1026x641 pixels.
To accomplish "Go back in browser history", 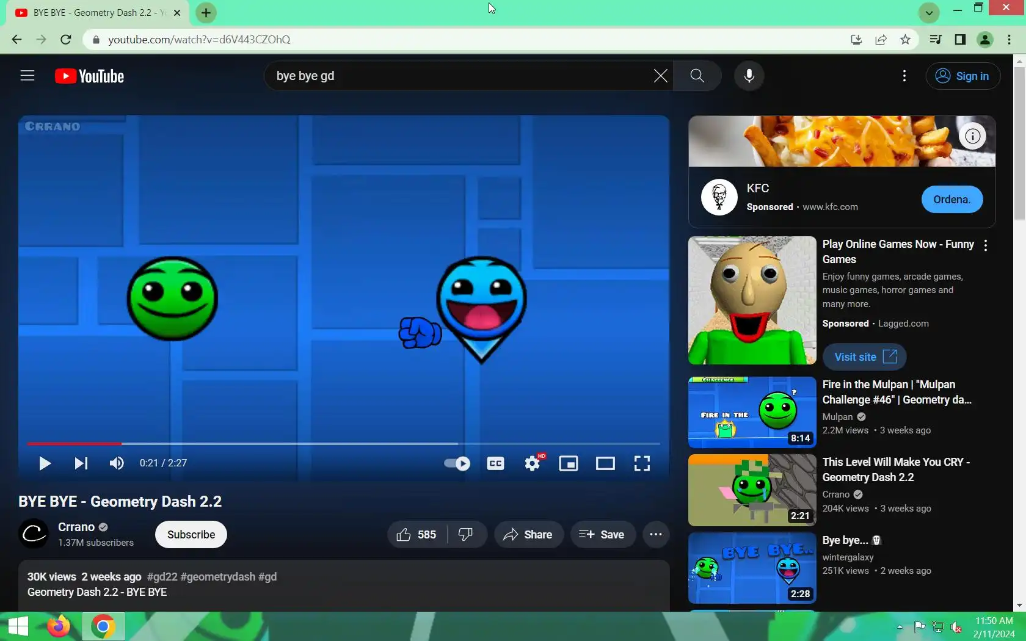I will click(16, 40).
